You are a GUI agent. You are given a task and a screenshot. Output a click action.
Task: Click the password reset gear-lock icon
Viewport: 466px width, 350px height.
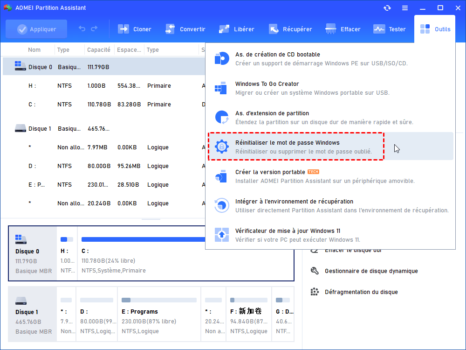tap(222, 147)
